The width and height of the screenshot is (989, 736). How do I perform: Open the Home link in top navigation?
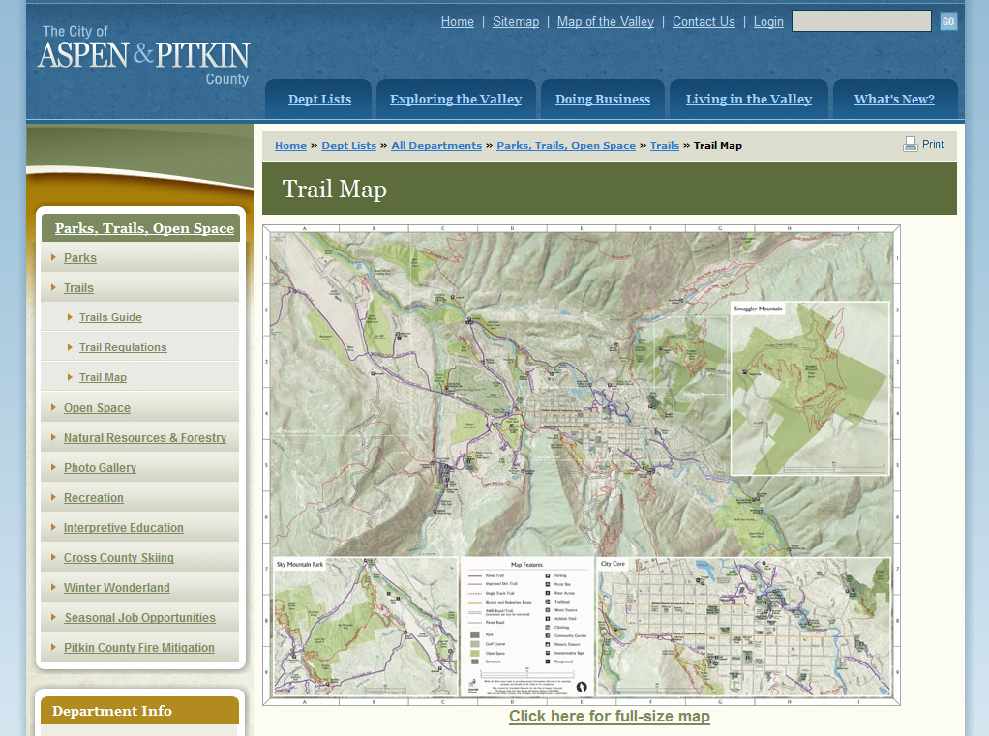458,21
